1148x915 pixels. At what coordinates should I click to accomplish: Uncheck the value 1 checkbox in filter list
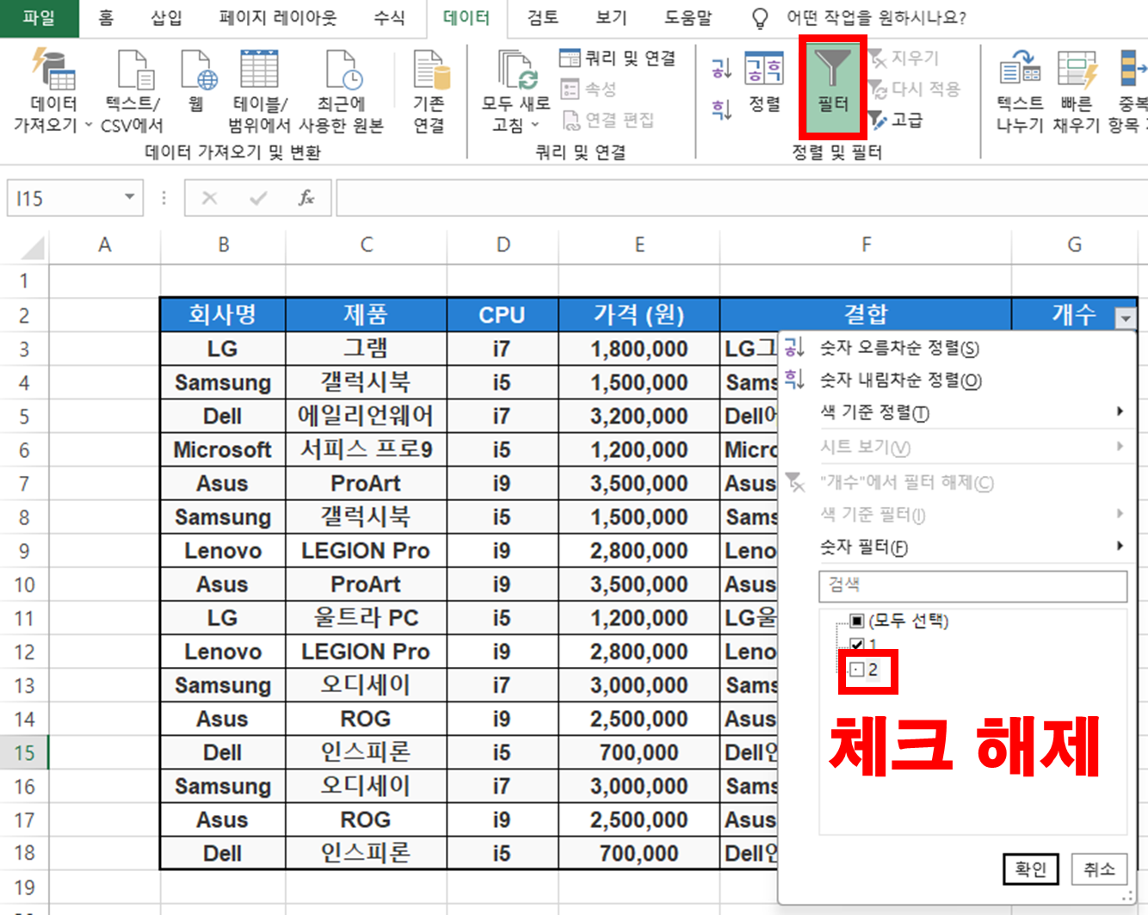click(856, 645)
